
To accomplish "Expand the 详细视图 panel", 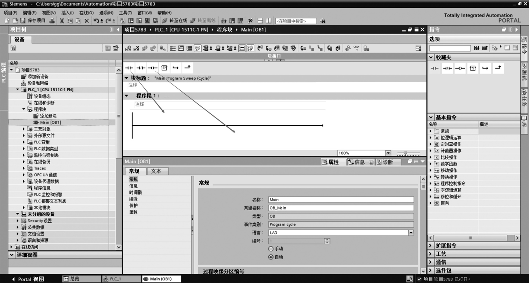I will [12, 255].
